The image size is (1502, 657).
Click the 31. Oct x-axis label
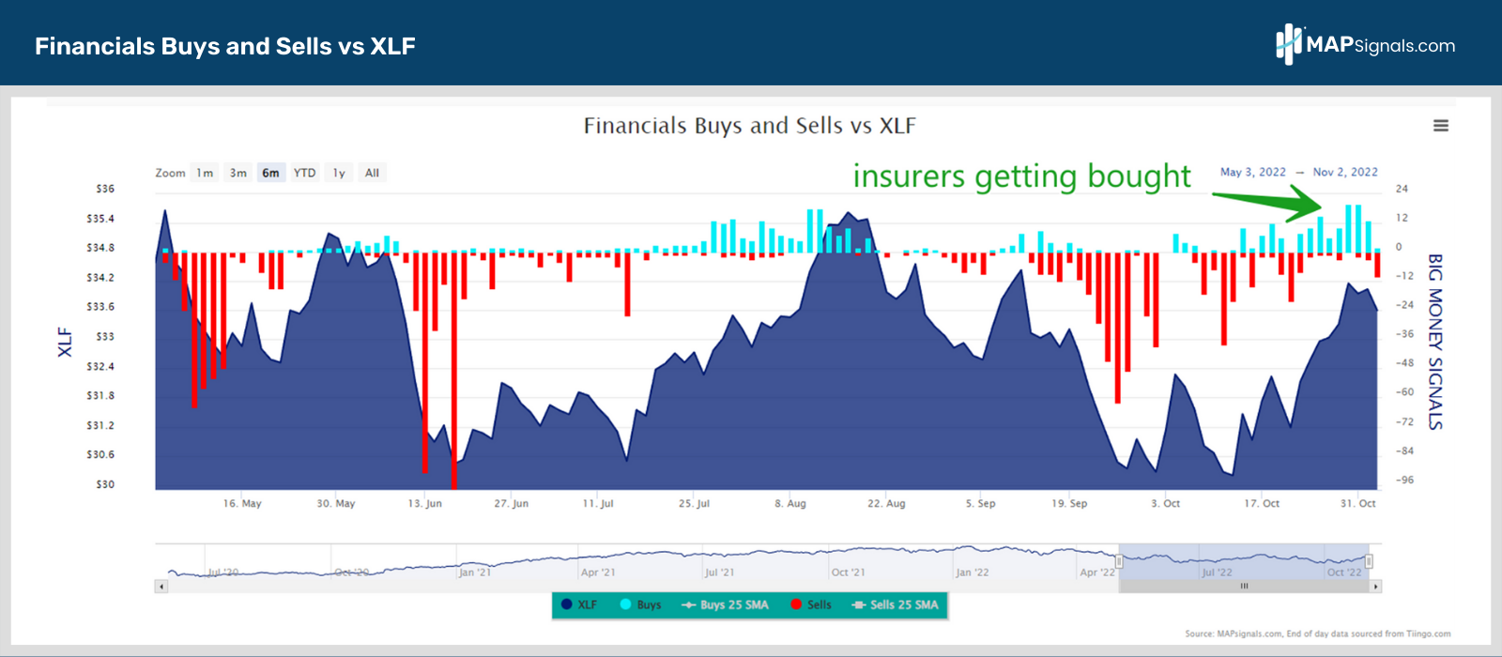pyautogui.click(x=1357, y=504)
